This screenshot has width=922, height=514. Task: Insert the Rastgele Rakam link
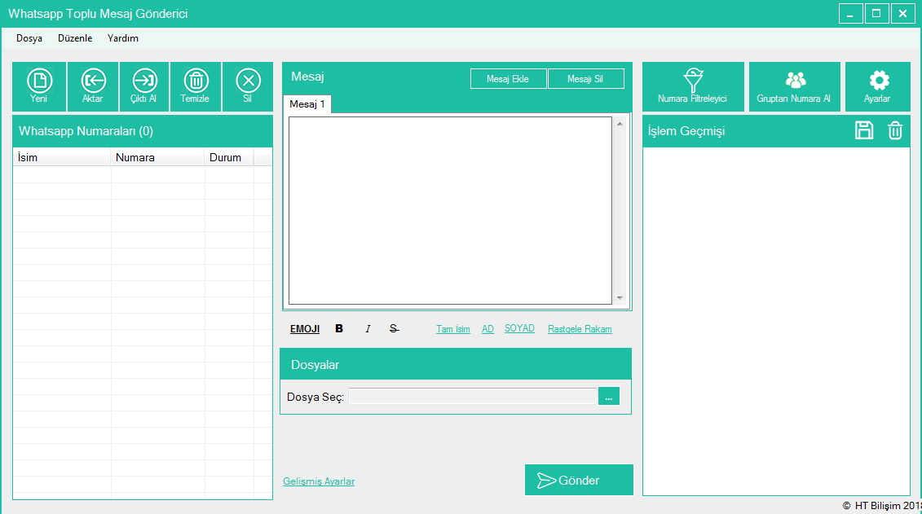(x=580, y=329)
